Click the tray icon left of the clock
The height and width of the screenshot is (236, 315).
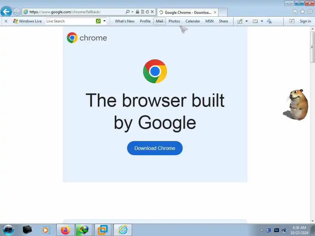point(284,230)
